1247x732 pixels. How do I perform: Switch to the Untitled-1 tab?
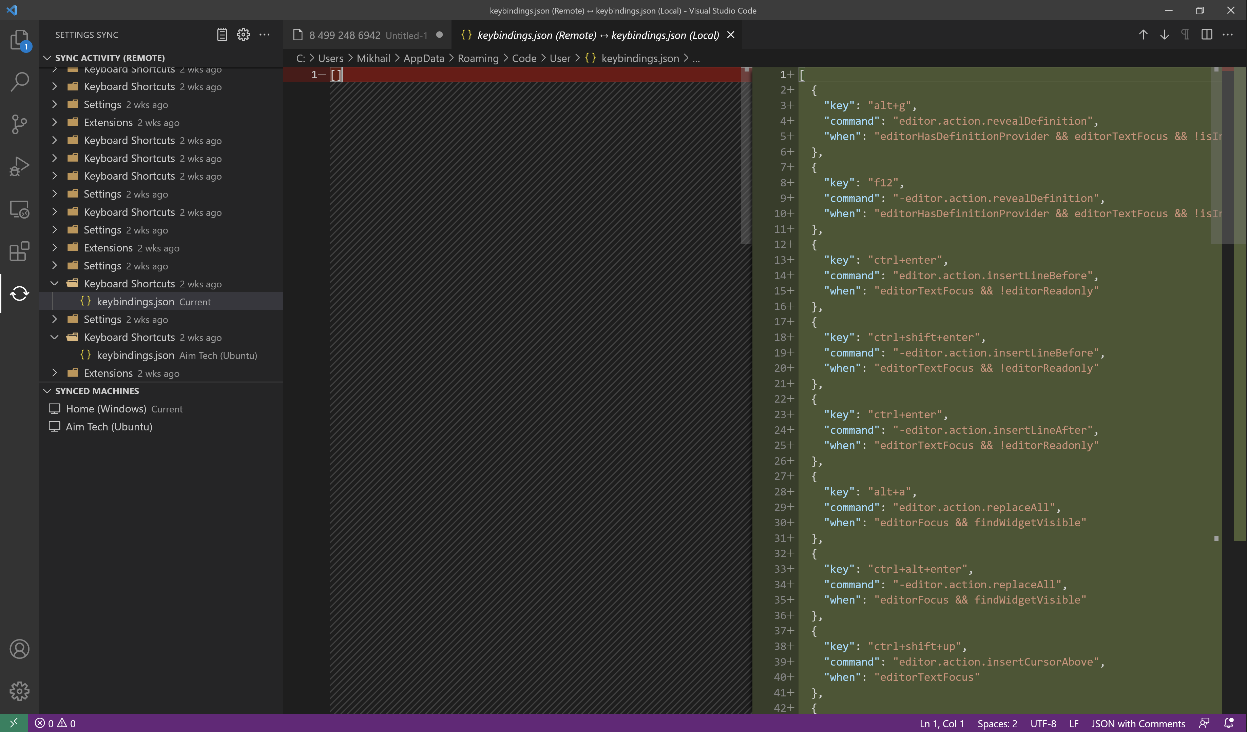[367, 35]
